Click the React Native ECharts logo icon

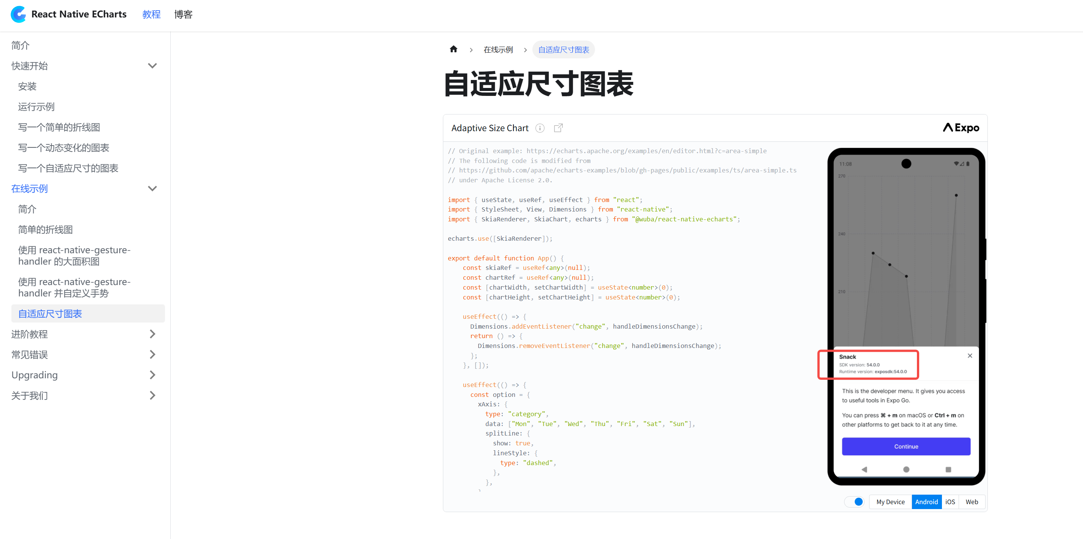19,14
